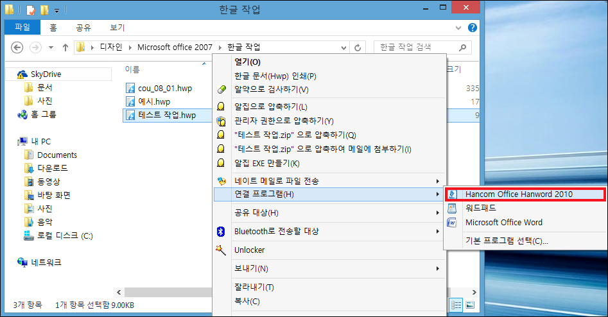Open with 워드패드

tap(480, 208)
